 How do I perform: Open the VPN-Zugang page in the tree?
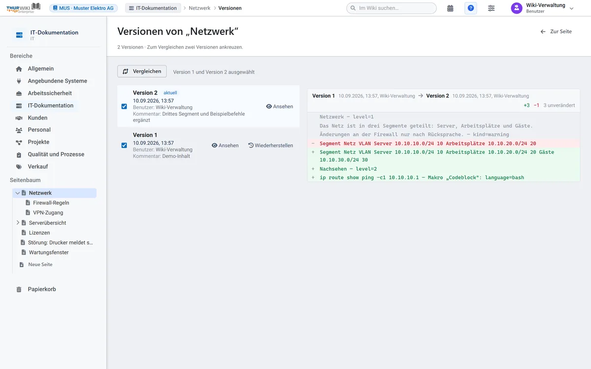point(48,213)
